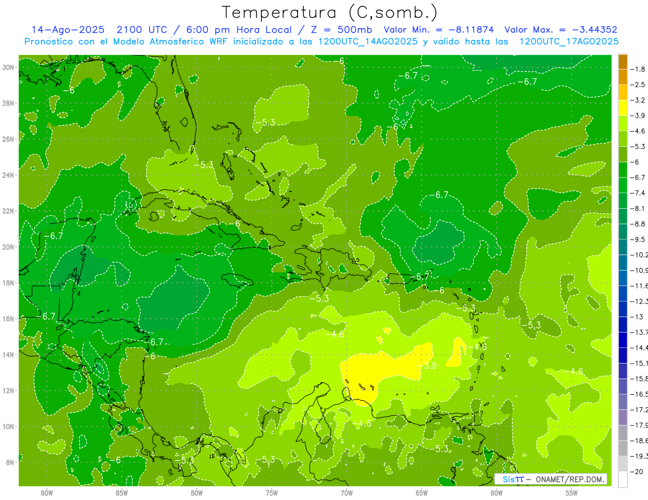The height and width of the screenshot is (500, 648).
Task: Click the '-3.9' contour label beside the yellow area
Action: [428, 366]
